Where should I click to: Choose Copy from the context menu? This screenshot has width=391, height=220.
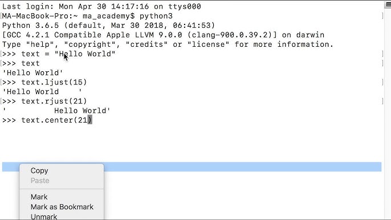[39, 170]
